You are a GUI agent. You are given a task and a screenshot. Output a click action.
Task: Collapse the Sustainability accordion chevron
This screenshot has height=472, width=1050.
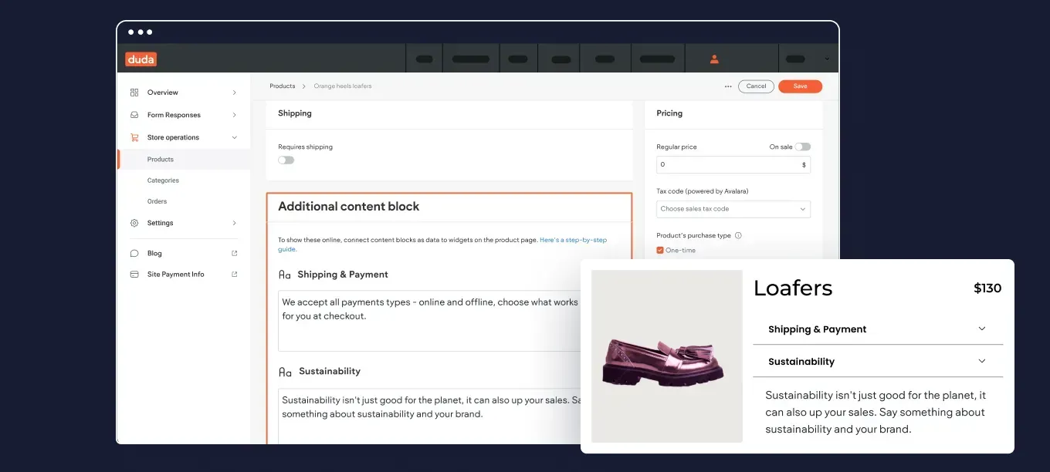[x=982, y=361]
